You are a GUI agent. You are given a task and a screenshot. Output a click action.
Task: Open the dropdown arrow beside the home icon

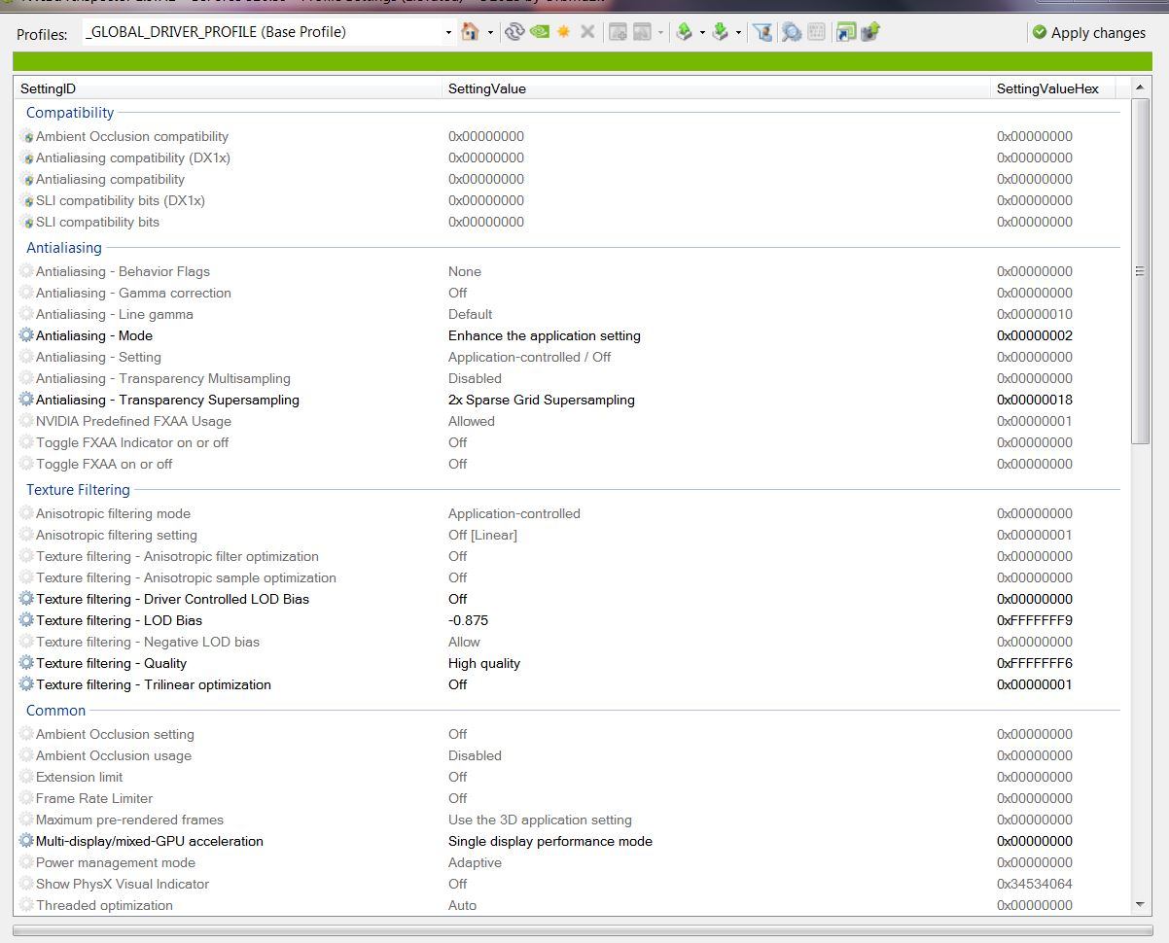coord(490,33)
